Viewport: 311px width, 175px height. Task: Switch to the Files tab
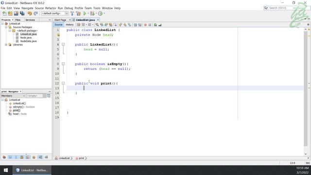pyautogui.click(x=18, y=20)
